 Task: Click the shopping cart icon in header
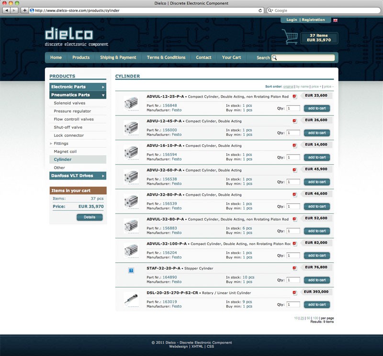click(x=290, y=37)
